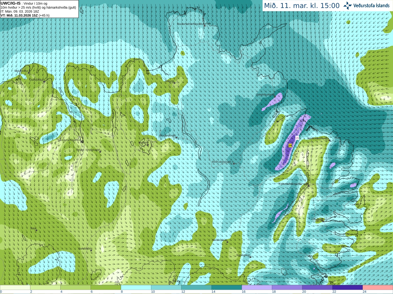Click the white 25 gust contour label
Image resolution: width=393 pixels, height=294 pixels.
coord(297,138)
